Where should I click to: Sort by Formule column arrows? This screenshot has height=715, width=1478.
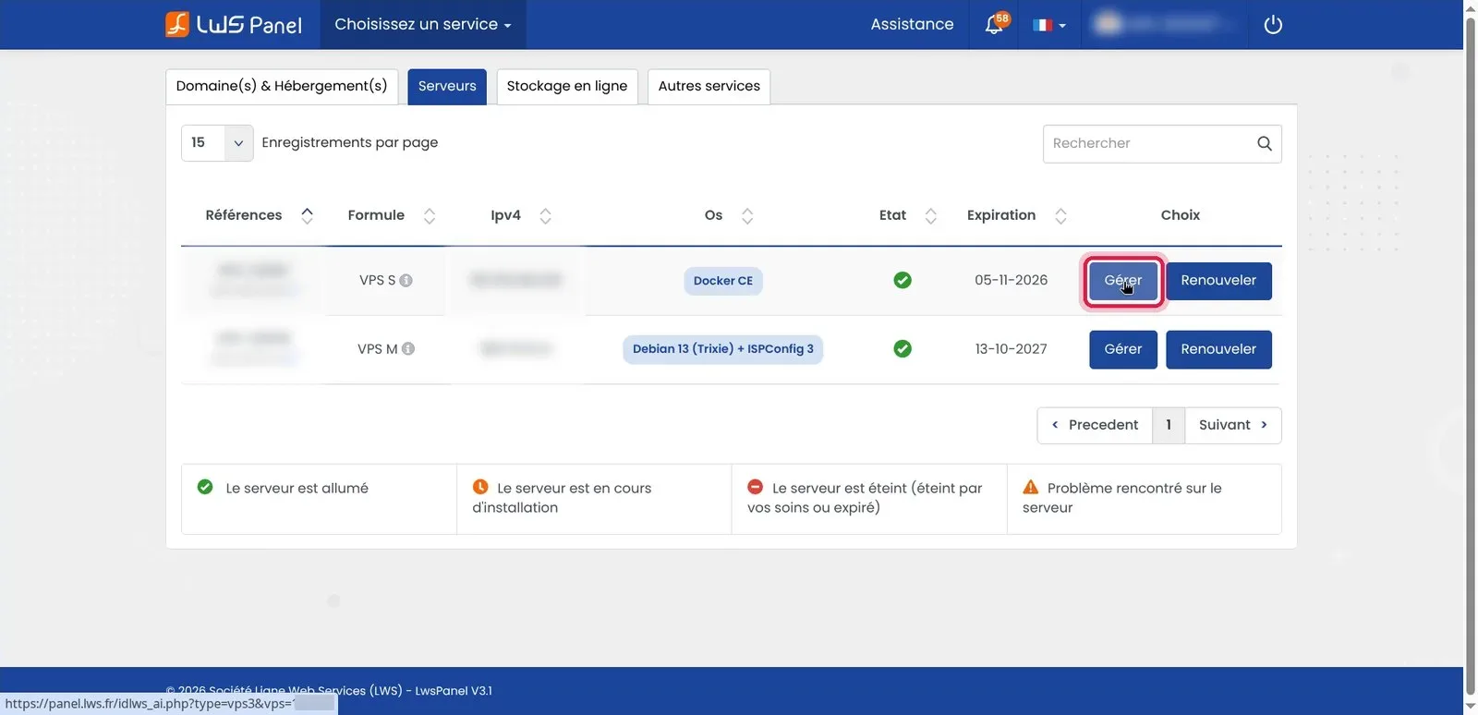click(430, 215)
